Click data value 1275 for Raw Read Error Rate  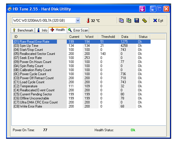pyautogui.click(x=124, y=42)
